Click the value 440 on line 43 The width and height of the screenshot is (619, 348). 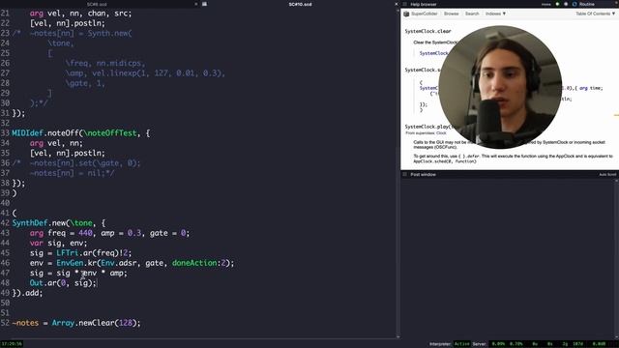[x=85, y=233]
